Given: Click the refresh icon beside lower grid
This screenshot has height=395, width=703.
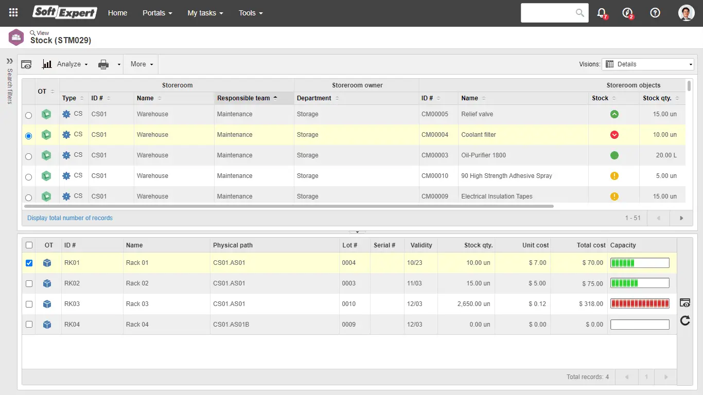Looking at the screenshot, I should pos(684,321).
